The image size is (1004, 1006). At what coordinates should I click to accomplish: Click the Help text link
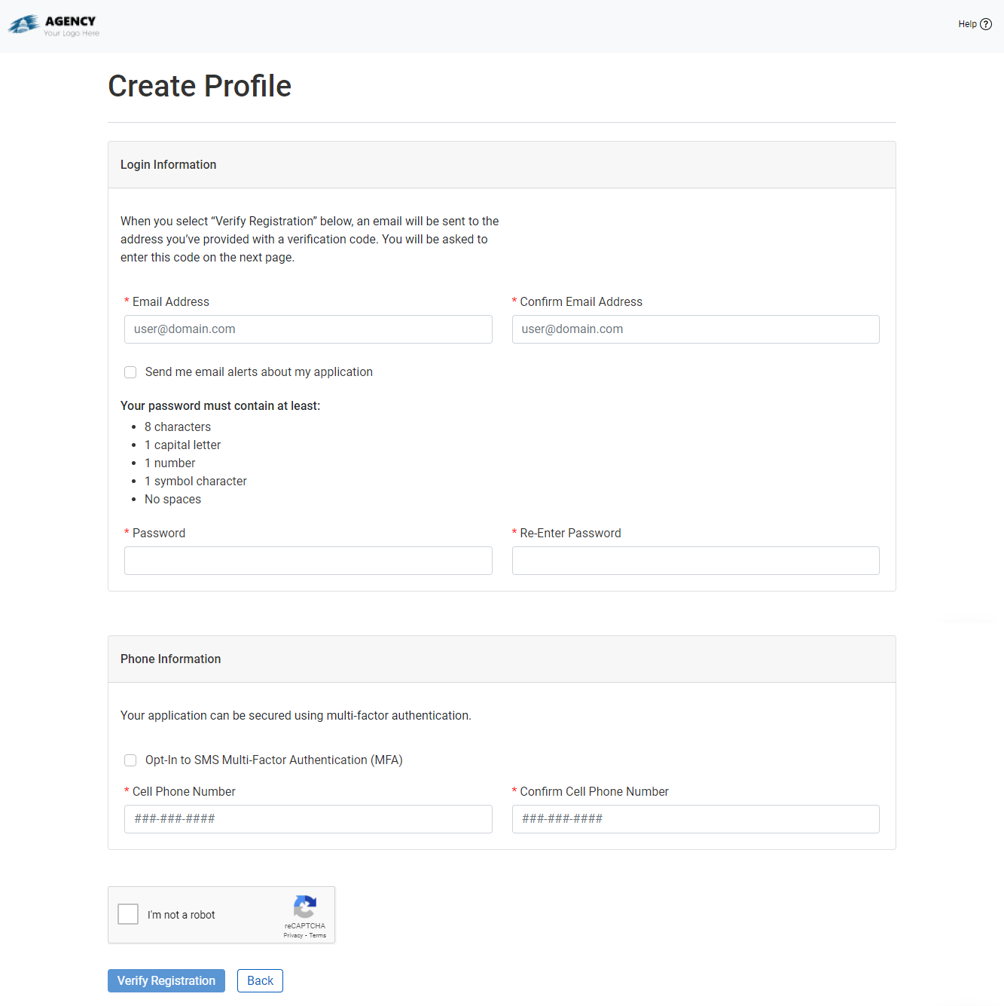(967, 24)
